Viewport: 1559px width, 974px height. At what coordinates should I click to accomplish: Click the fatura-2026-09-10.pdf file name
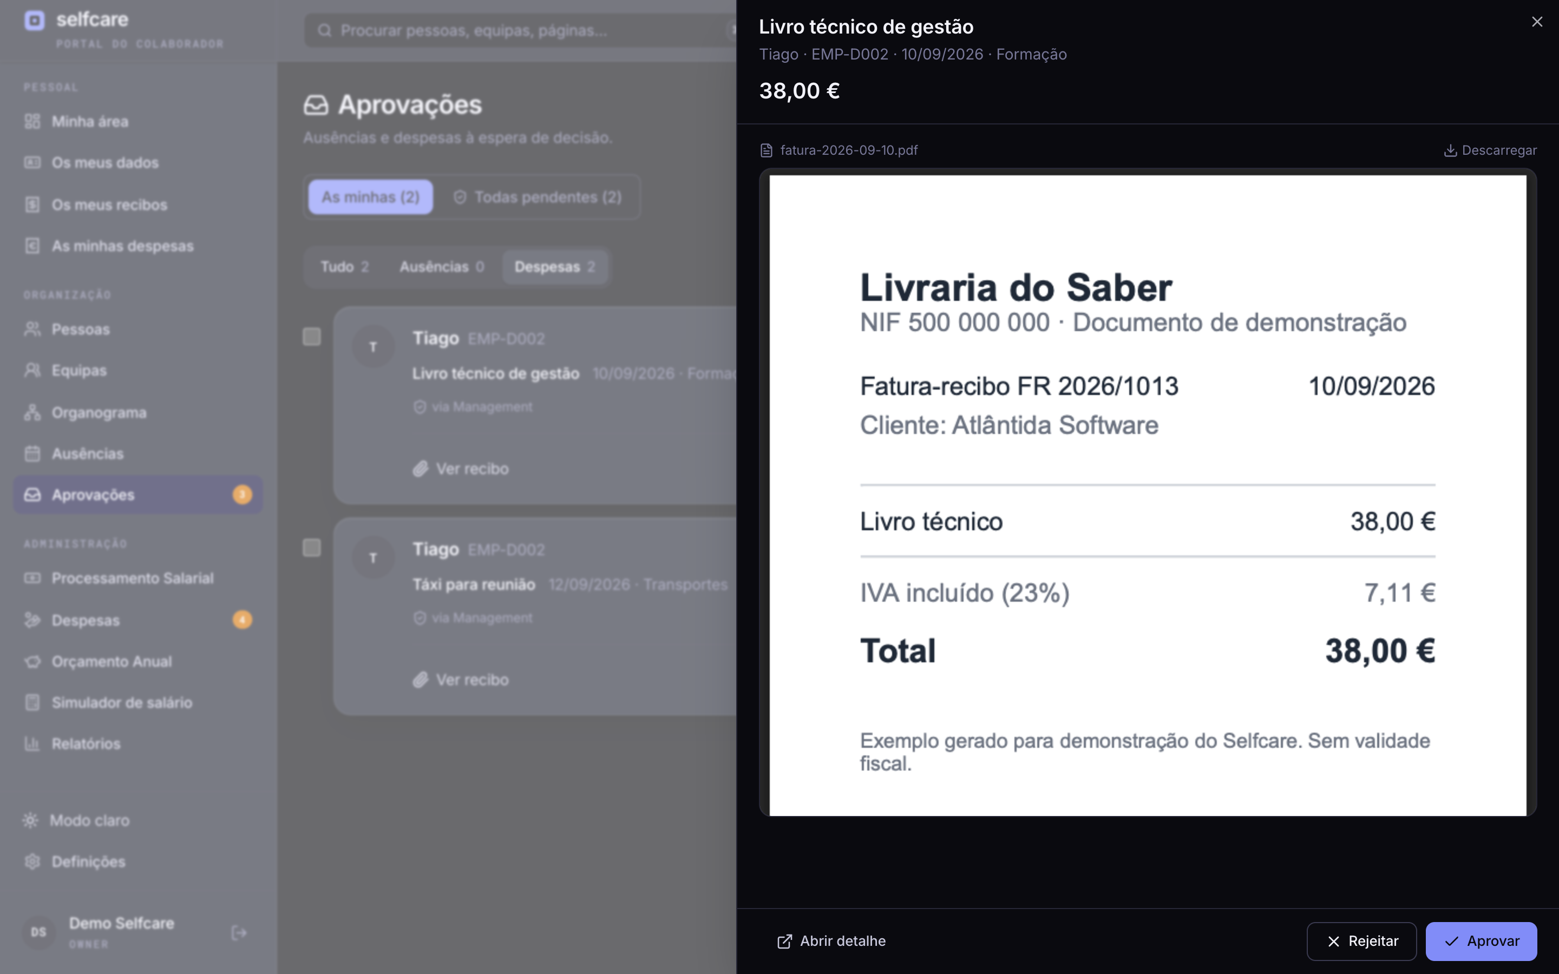(848, 150)
